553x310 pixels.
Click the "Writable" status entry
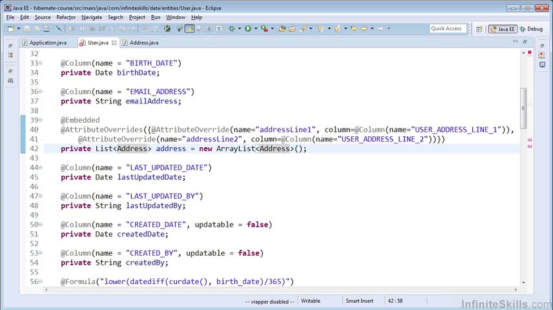pyautogui.click(x=311, y=301)
